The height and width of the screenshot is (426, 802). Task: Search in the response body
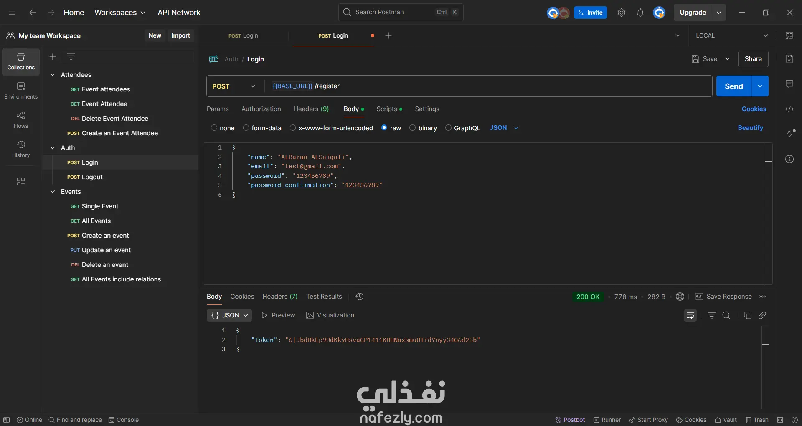click(x=726, y=315)
